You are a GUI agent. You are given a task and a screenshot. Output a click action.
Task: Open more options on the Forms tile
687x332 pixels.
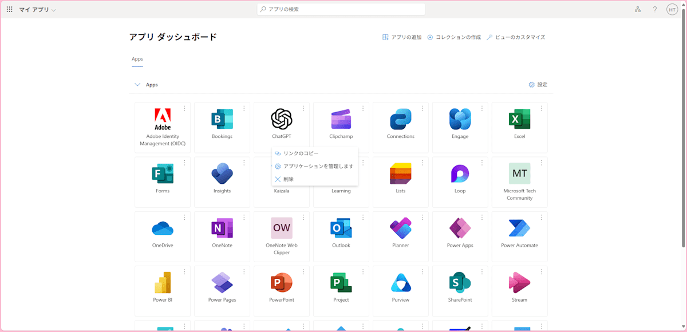point(184,163)
